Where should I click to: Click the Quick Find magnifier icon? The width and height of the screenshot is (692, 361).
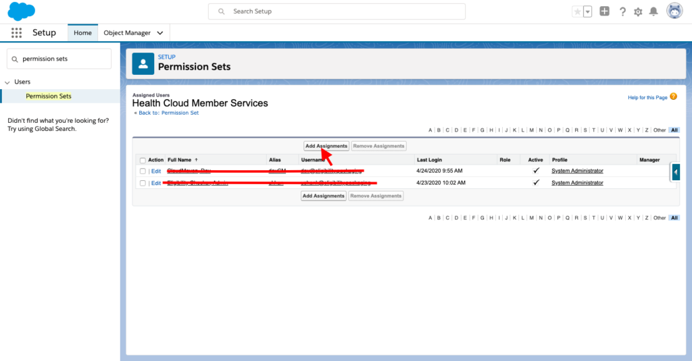[x=15, y=59]
